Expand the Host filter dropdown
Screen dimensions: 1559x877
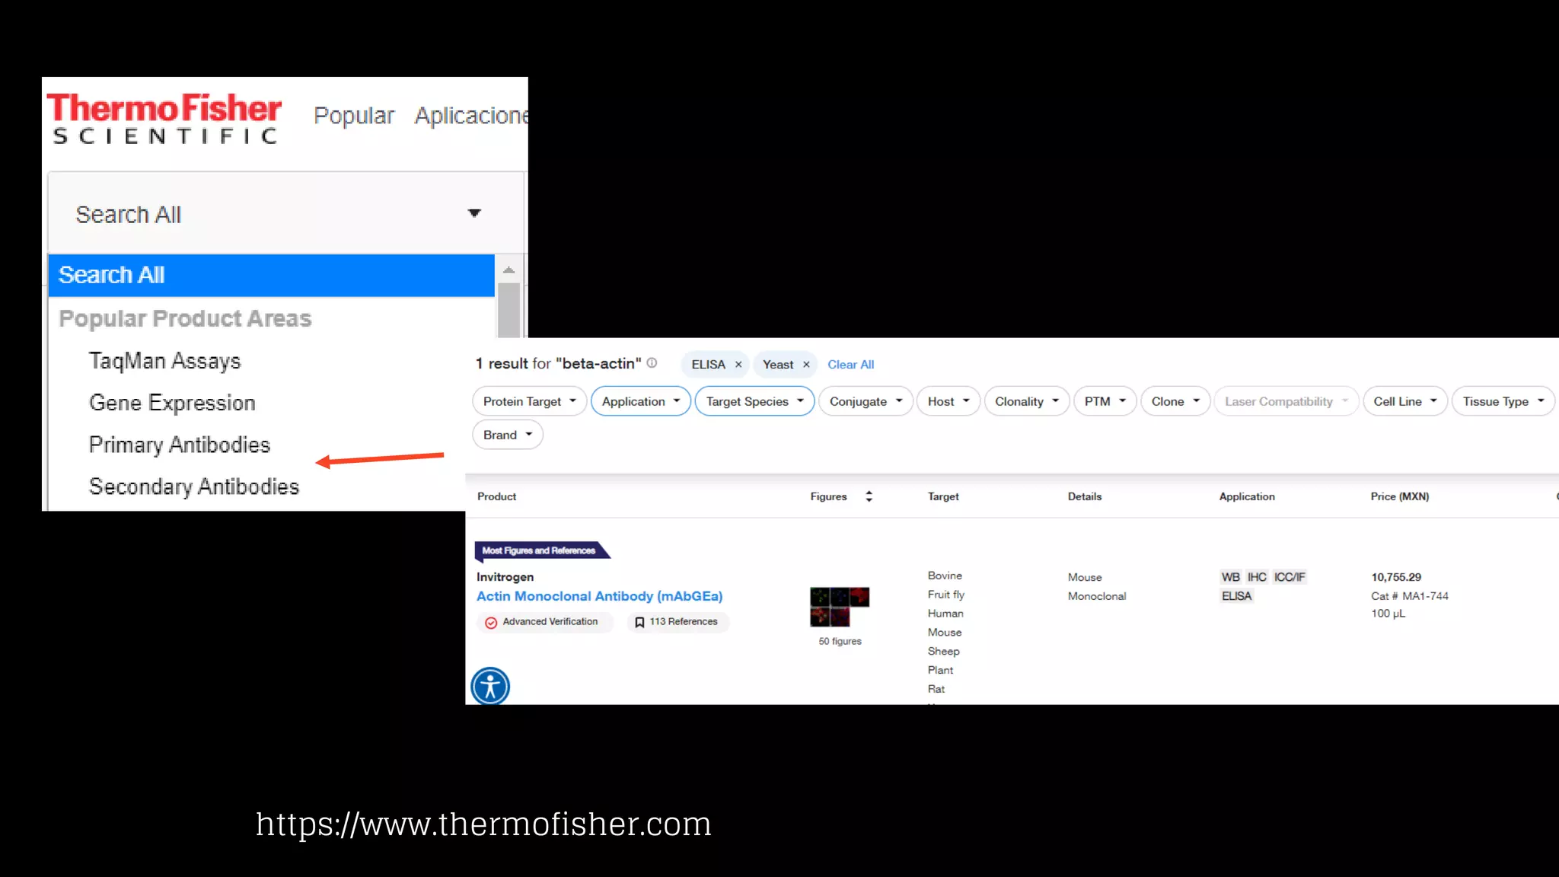pos(948,401)
